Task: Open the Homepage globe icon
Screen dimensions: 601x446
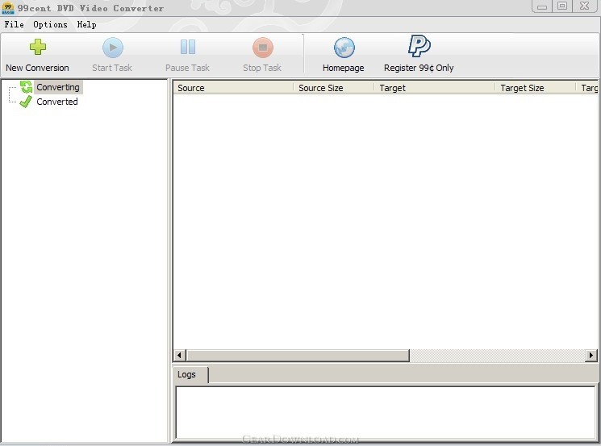Action: (x=344, y=48)
